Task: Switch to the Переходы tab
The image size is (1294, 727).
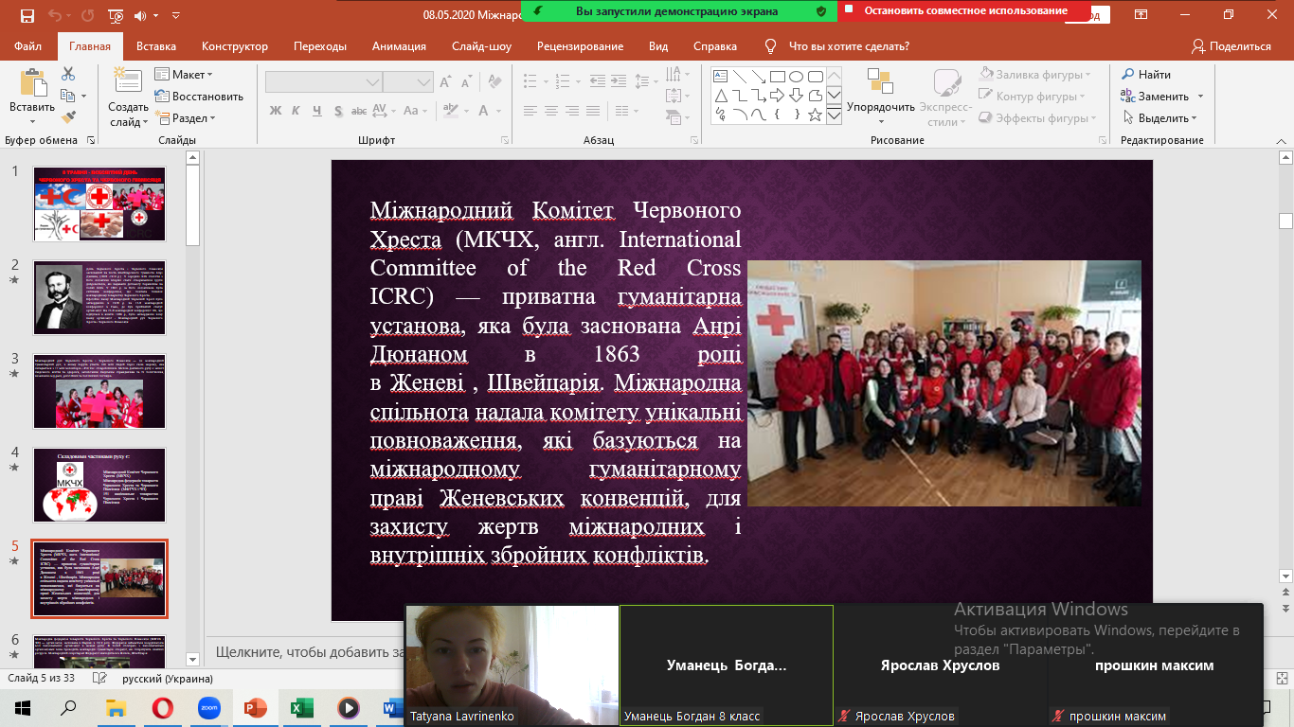Action: coord(320,46)
